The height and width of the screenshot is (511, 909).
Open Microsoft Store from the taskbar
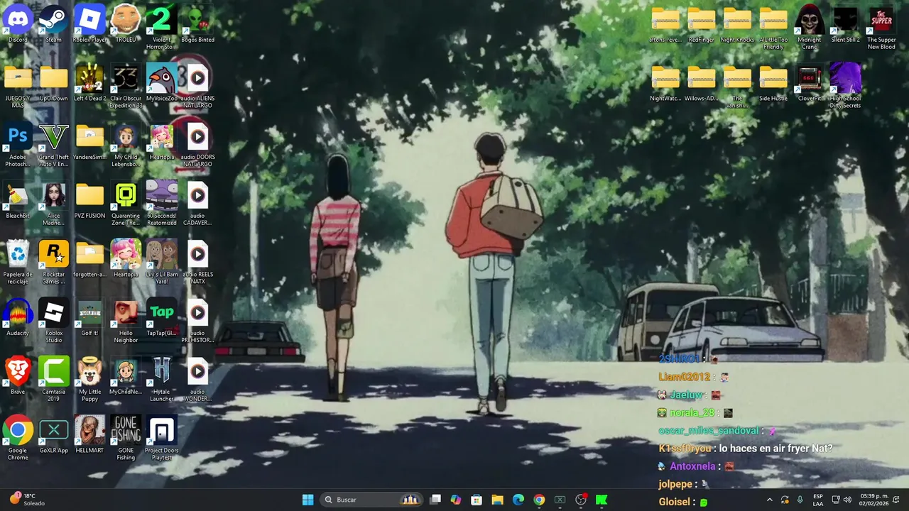pyautogui.click(x=477, y=500)
